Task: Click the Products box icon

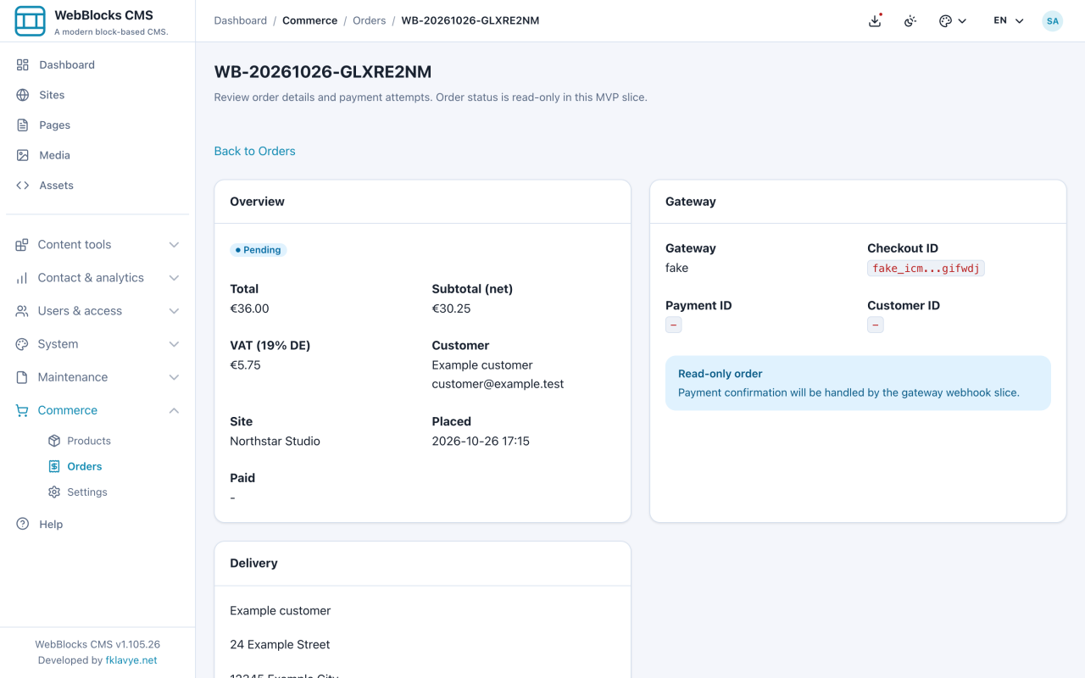Action: tap(54, 441)
